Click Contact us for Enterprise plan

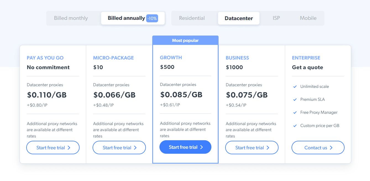coord(318,148)
